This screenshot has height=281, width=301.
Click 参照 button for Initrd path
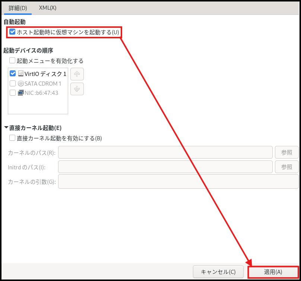(x=286, y=167)
